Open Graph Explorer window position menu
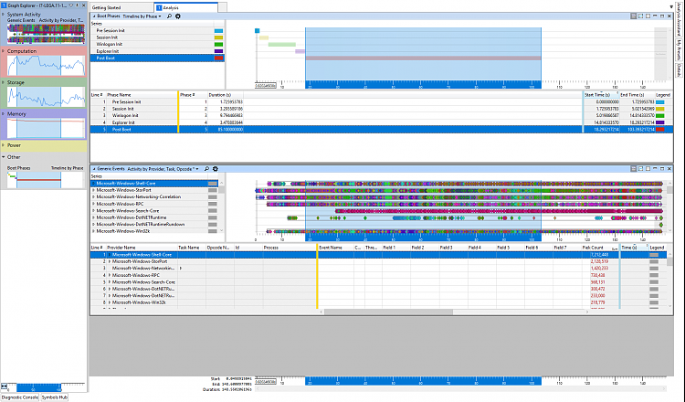 [71, 5]
